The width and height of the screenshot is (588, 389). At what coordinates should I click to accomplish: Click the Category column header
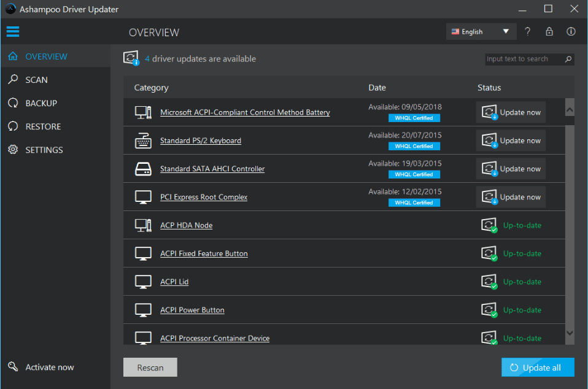point(151,88)
